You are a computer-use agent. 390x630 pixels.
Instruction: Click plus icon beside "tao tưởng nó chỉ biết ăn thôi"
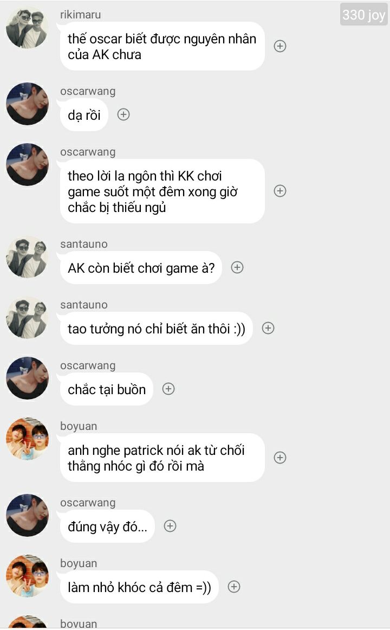pyautogui.click(x=268, y=328)
